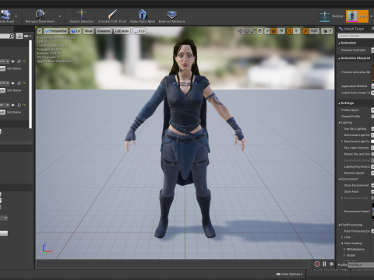Screen dimensions: 374x280
Task: Switch to the Skeleton editor mode icon
Action: pyautogui.click(x=325, y=16)
